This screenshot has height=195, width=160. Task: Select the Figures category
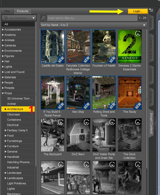(x=18, y=56)
